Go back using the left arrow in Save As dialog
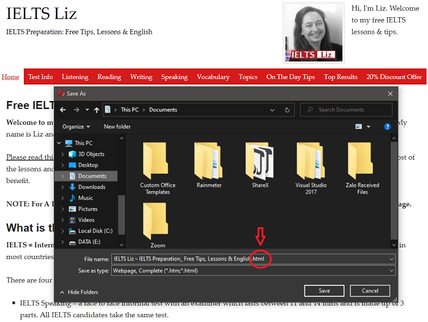The width and height of the screenshot is (428, 322). [x=63, y=110]
